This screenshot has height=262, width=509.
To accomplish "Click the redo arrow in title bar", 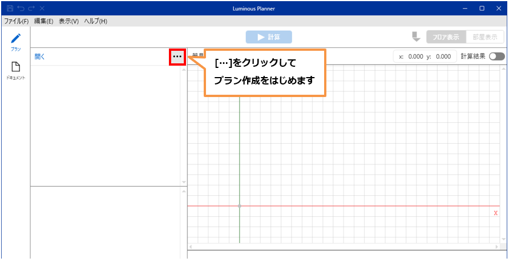I will click(x=31, y=9).
